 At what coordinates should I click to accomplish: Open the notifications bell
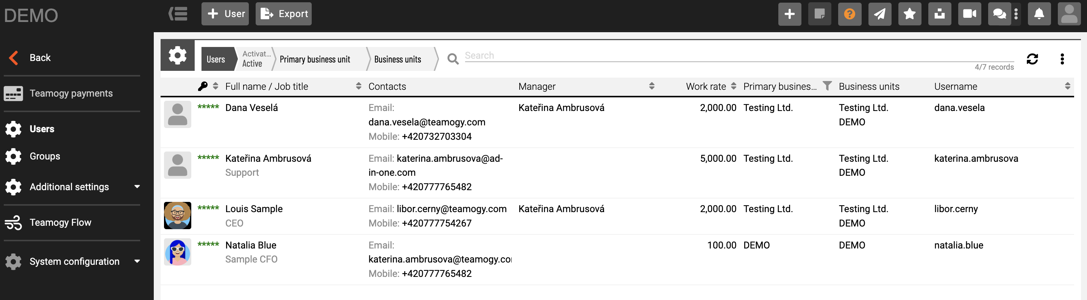pyautogui.click(x=1039, y=14)
